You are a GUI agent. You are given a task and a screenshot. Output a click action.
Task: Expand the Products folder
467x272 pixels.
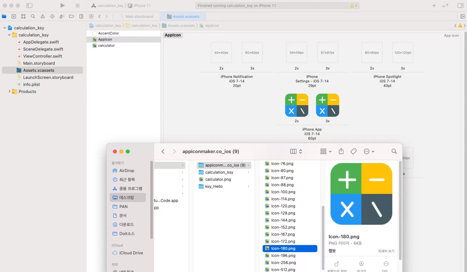pos(9,92)
